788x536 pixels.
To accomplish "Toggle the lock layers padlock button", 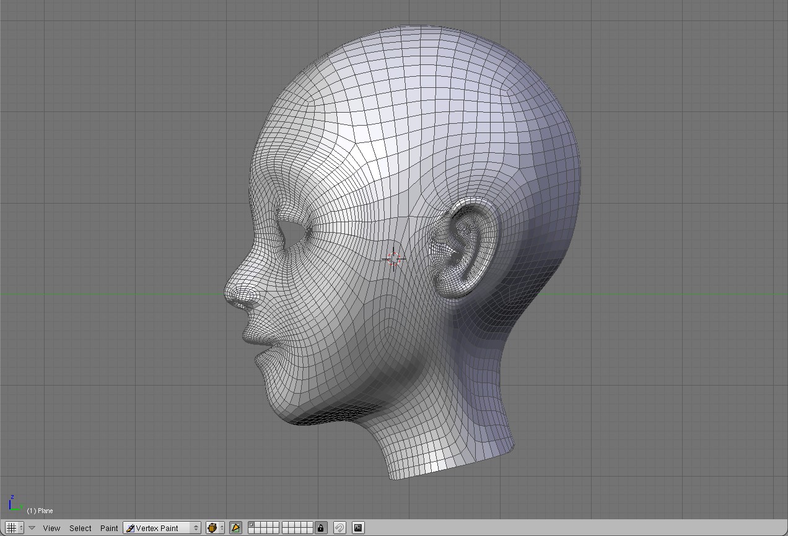I will pos(320,528).
